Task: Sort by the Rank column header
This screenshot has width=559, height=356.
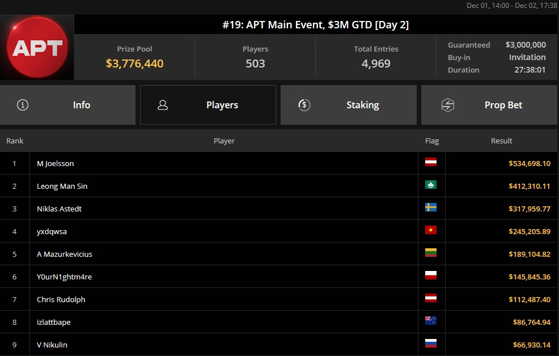Action: [x=15, y=141]
